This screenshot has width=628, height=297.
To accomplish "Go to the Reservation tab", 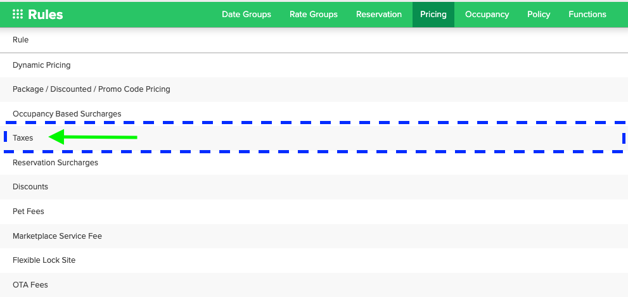I will 379,14.
